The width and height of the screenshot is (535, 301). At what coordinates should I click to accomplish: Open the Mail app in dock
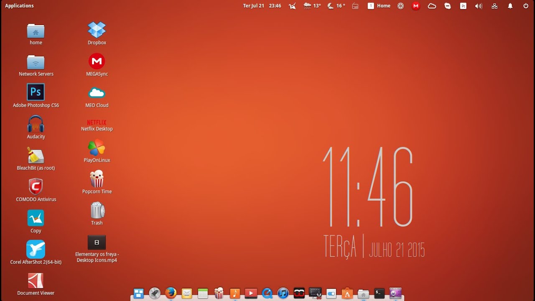point(187,293)
